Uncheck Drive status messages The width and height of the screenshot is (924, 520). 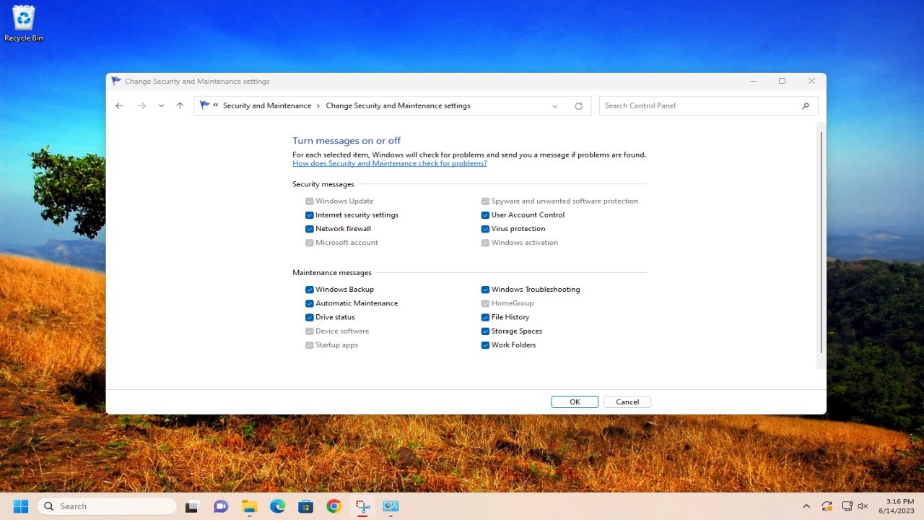[310, 317]
